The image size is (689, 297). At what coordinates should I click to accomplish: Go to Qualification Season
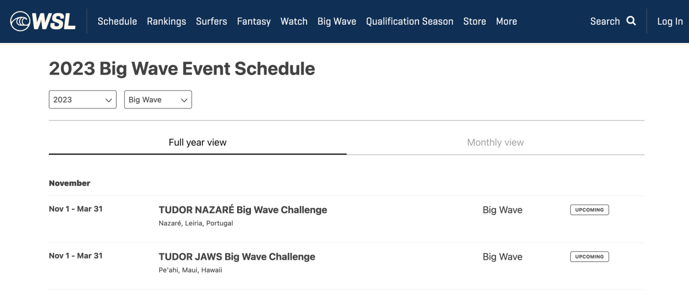pyautogui.click(x=410, y=21)
